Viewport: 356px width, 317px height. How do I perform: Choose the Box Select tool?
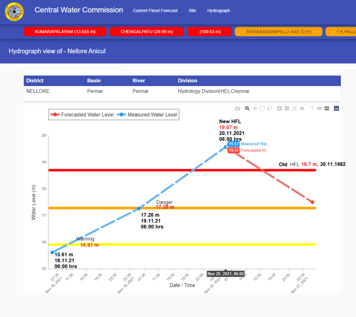[x=262, y=109]
